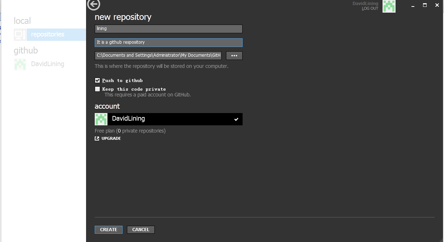Click the DavidLining avatar in the top bar
Screen dimensions: 444x242
click(x=389, y=6)
